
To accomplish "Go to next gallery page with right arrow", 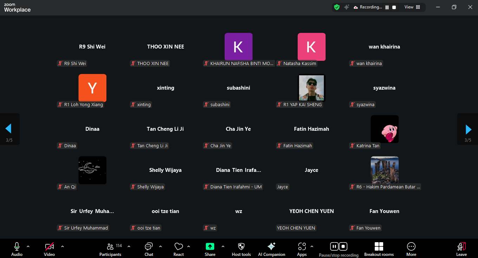I will [468, 129].
